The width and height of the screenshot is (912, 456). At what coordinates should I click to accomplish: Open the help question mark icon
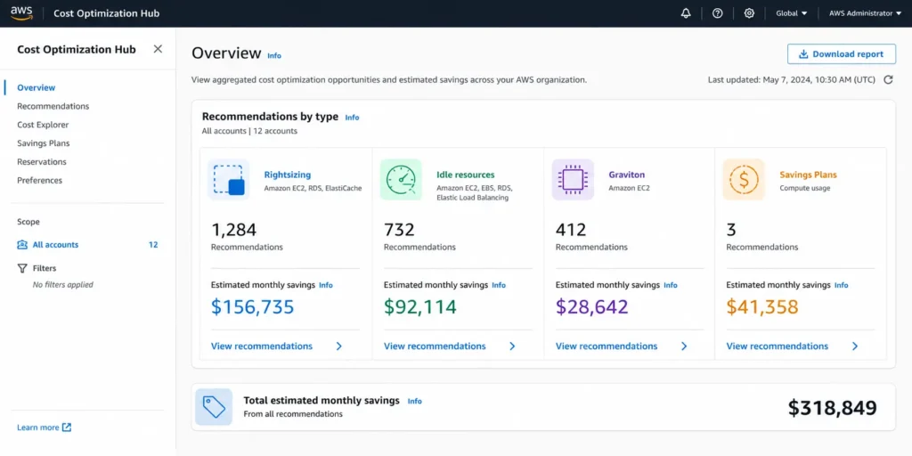(718, 13)
